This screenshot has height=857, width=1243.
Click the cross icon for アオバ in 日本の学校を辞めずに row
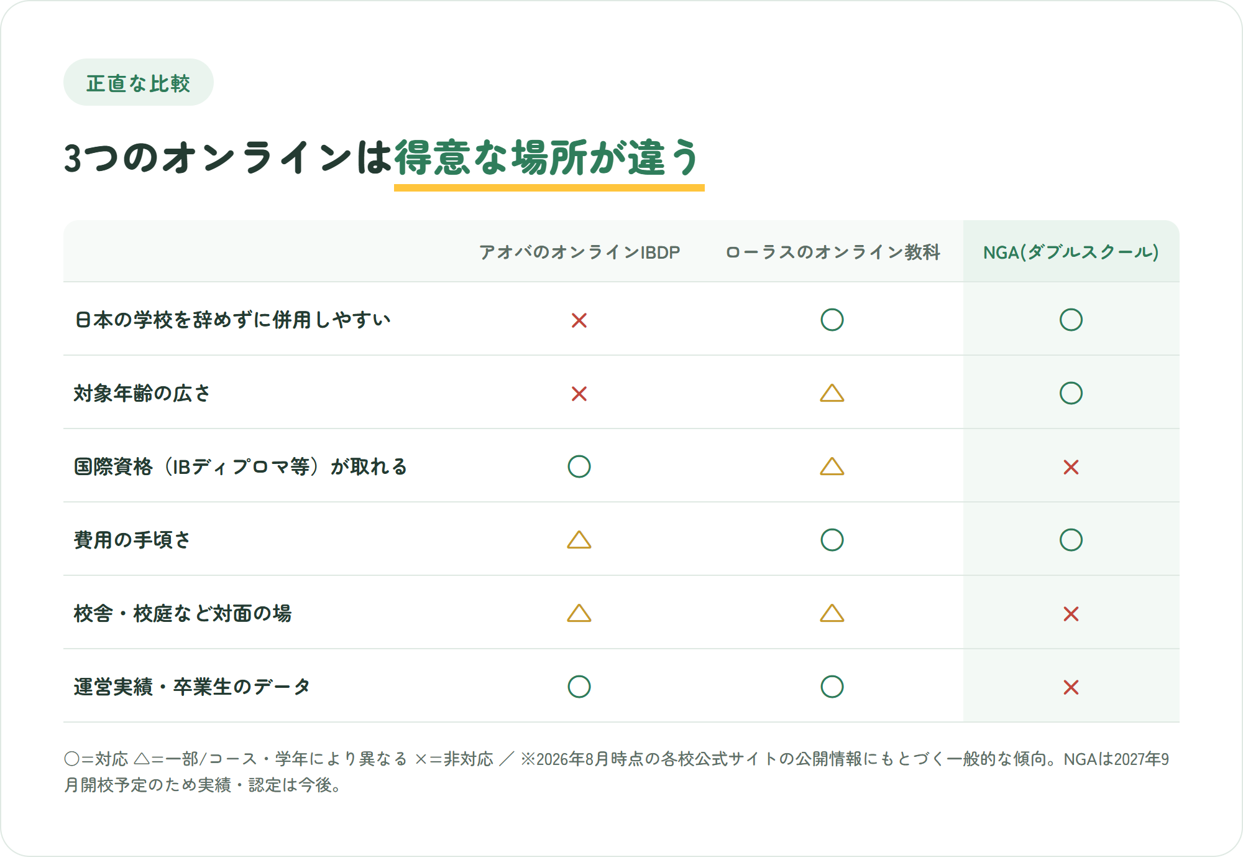pyautogui.click(x=579, y=320)
